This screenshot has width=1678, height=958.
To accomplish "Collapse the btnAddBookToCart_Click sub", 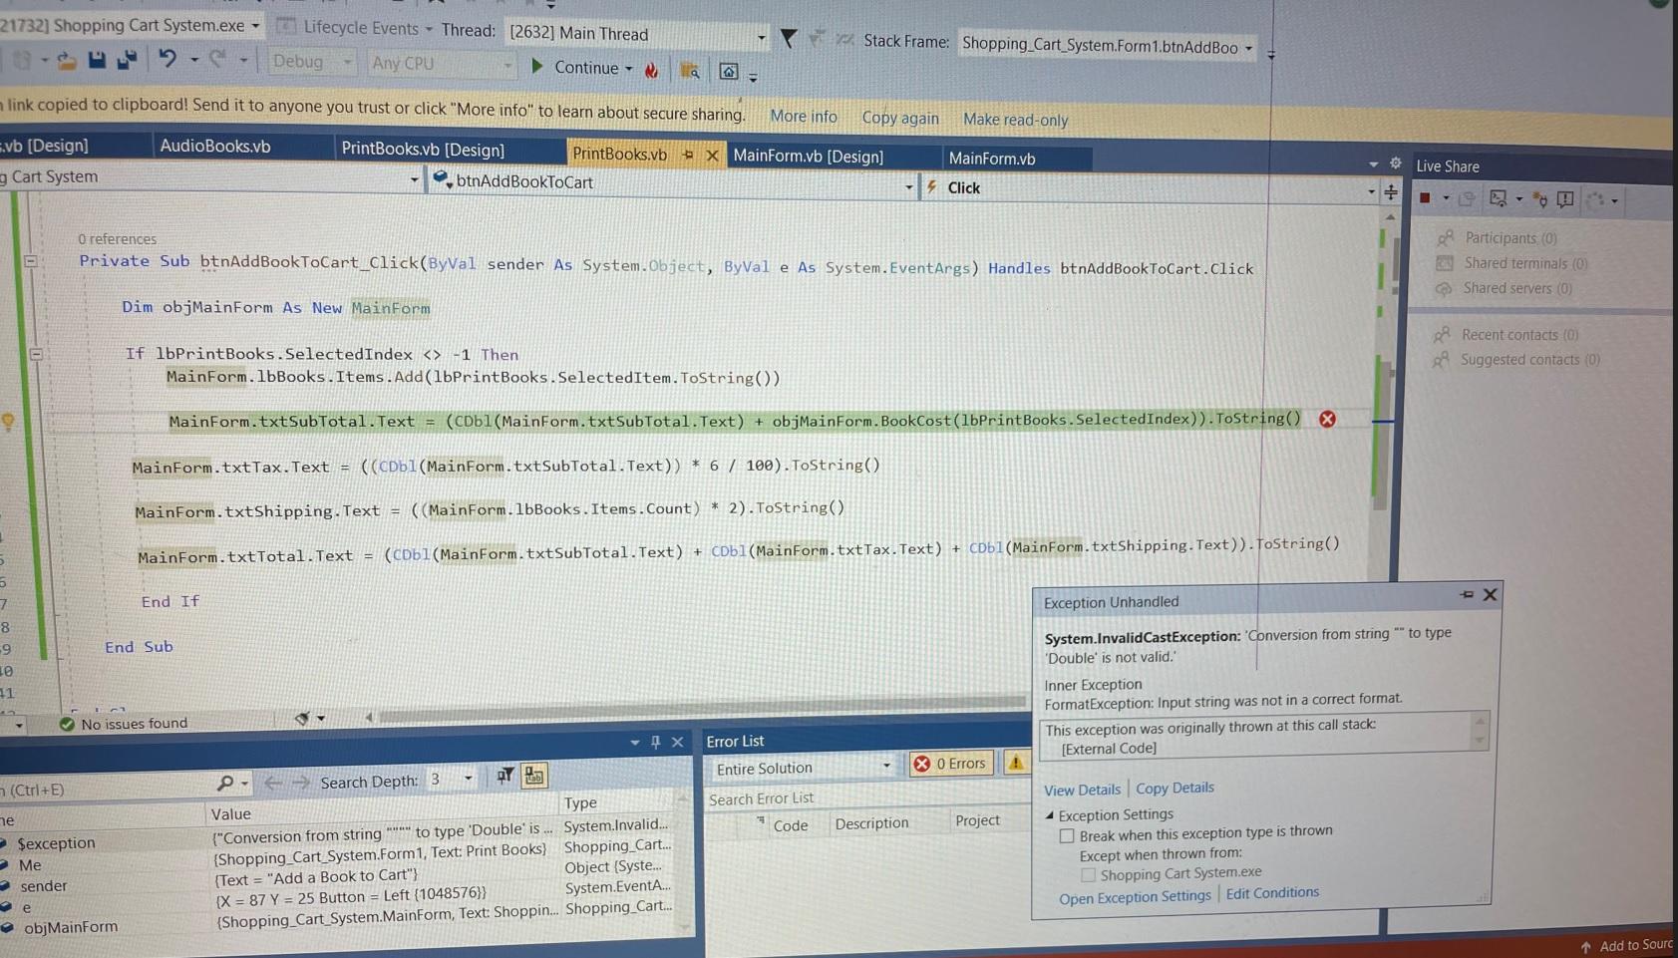I will [x=31, y=261].
